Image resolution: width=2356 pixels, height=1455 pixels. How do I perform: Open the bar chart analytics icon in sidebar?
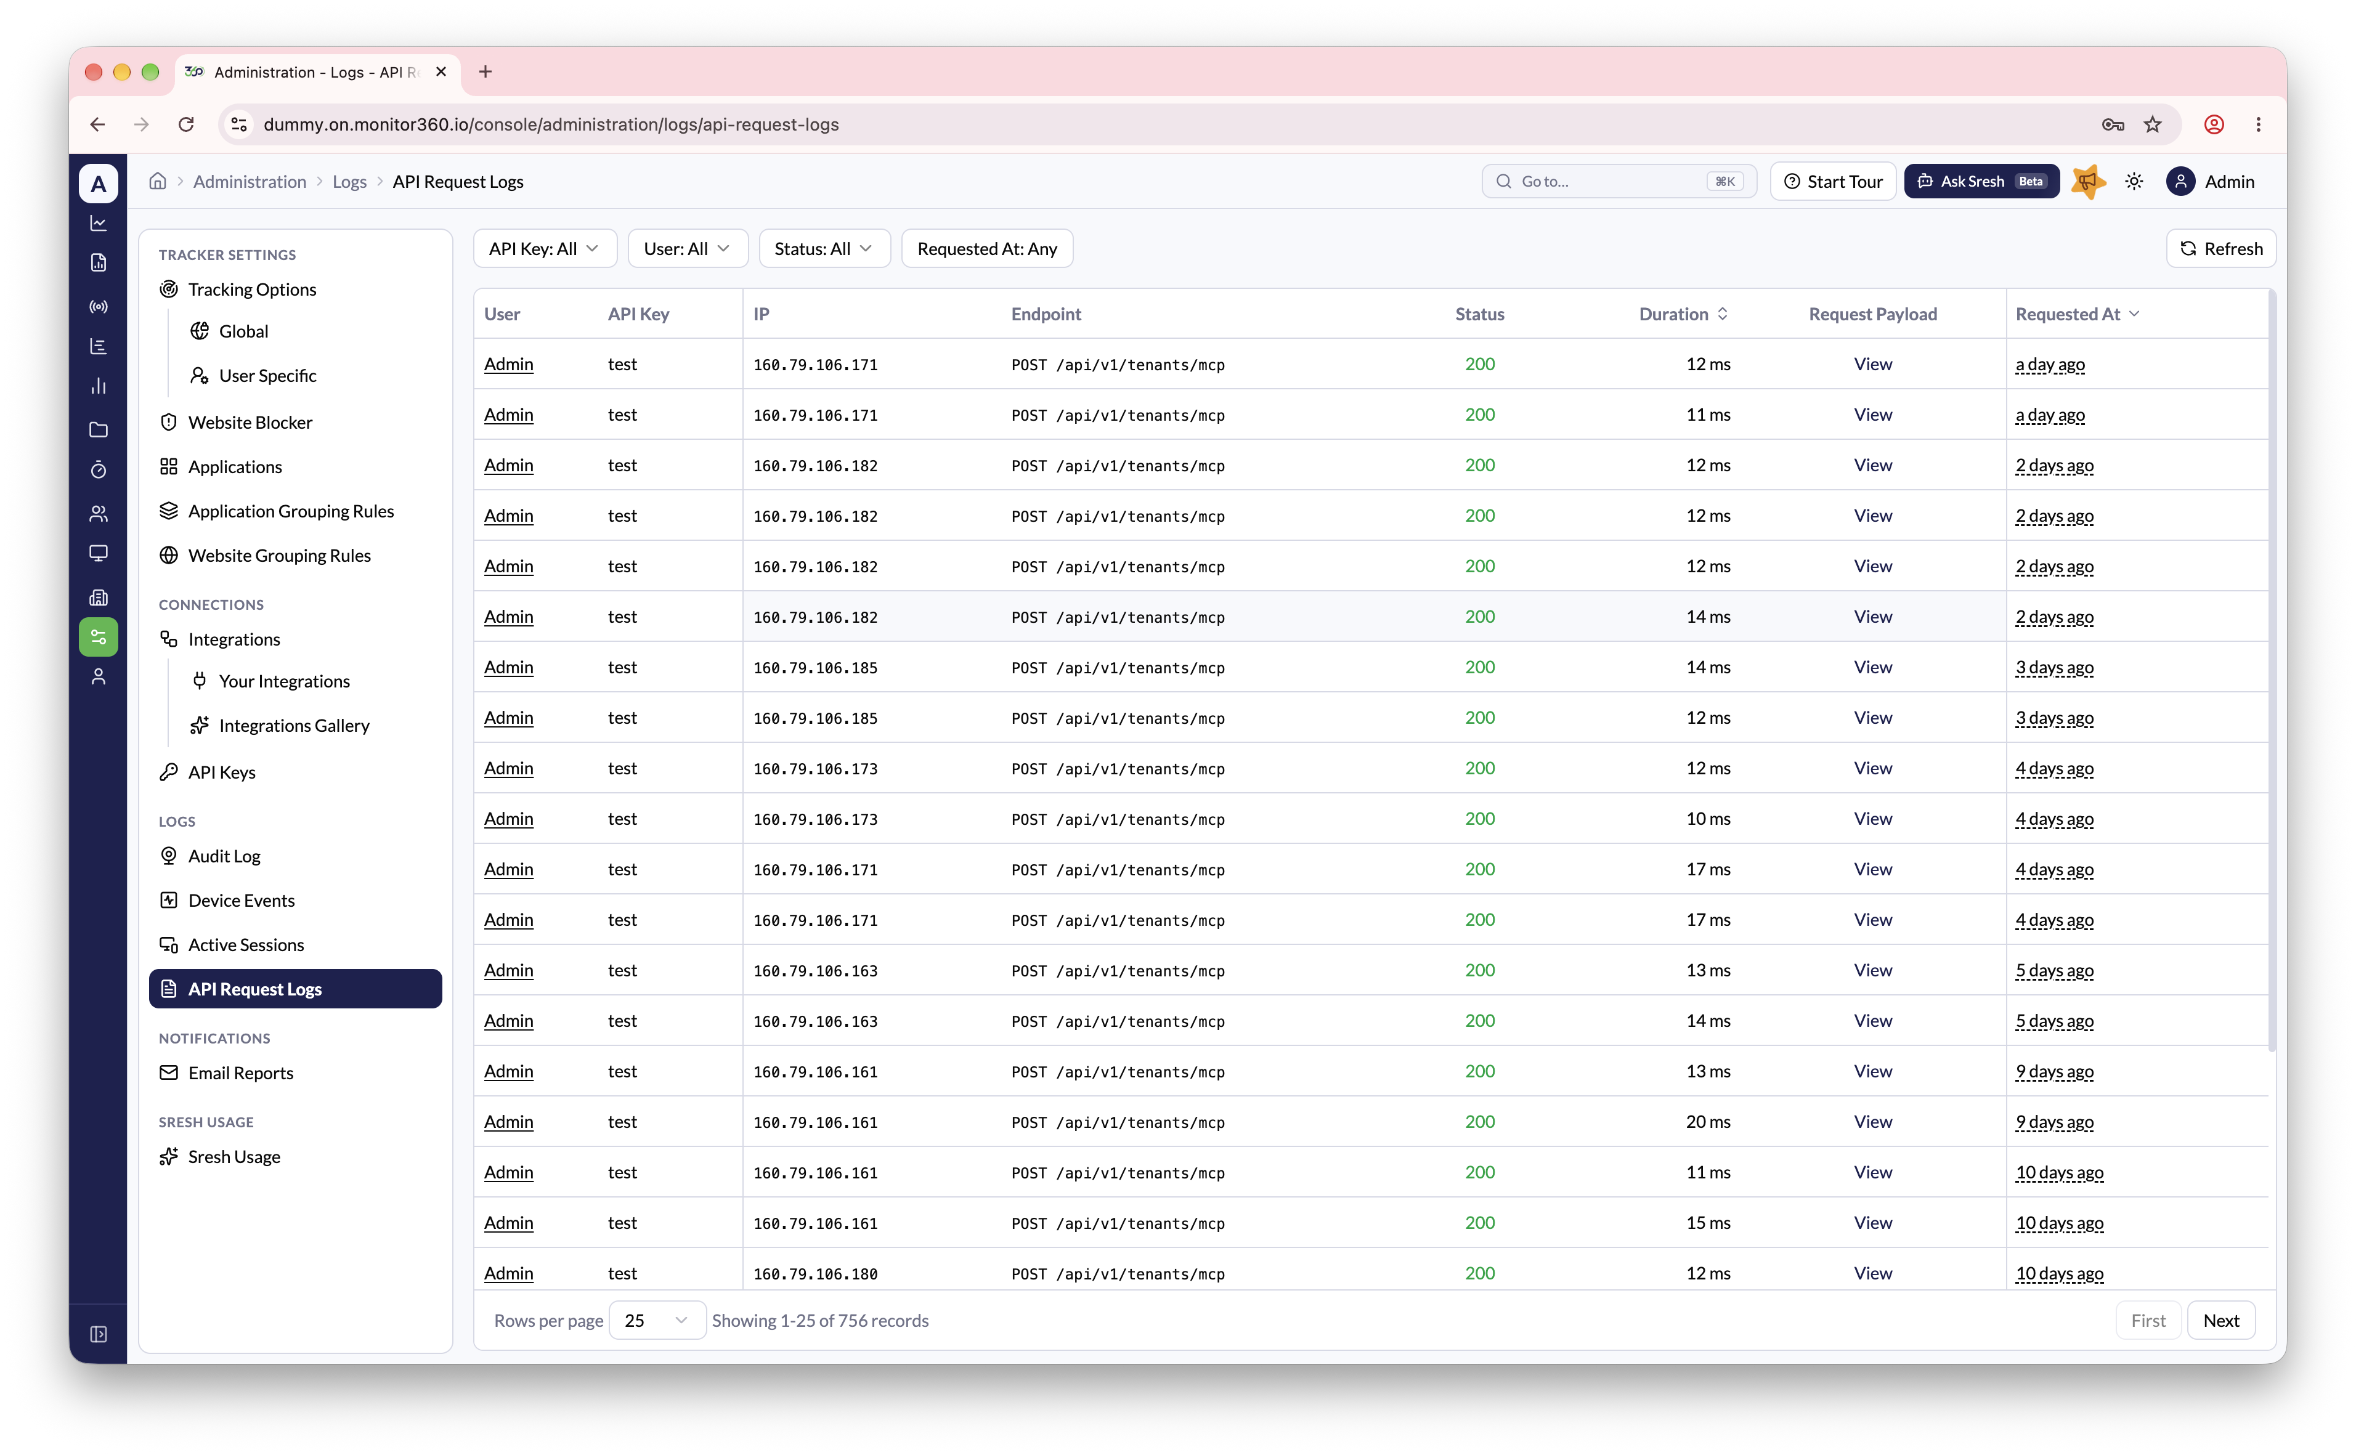[x=98, y=387]
